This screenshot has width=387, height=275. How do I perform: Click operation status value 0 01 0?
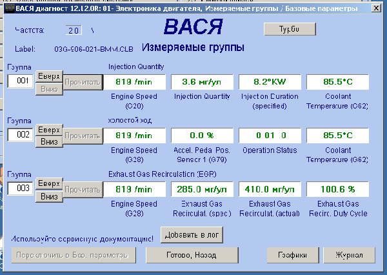270,136
